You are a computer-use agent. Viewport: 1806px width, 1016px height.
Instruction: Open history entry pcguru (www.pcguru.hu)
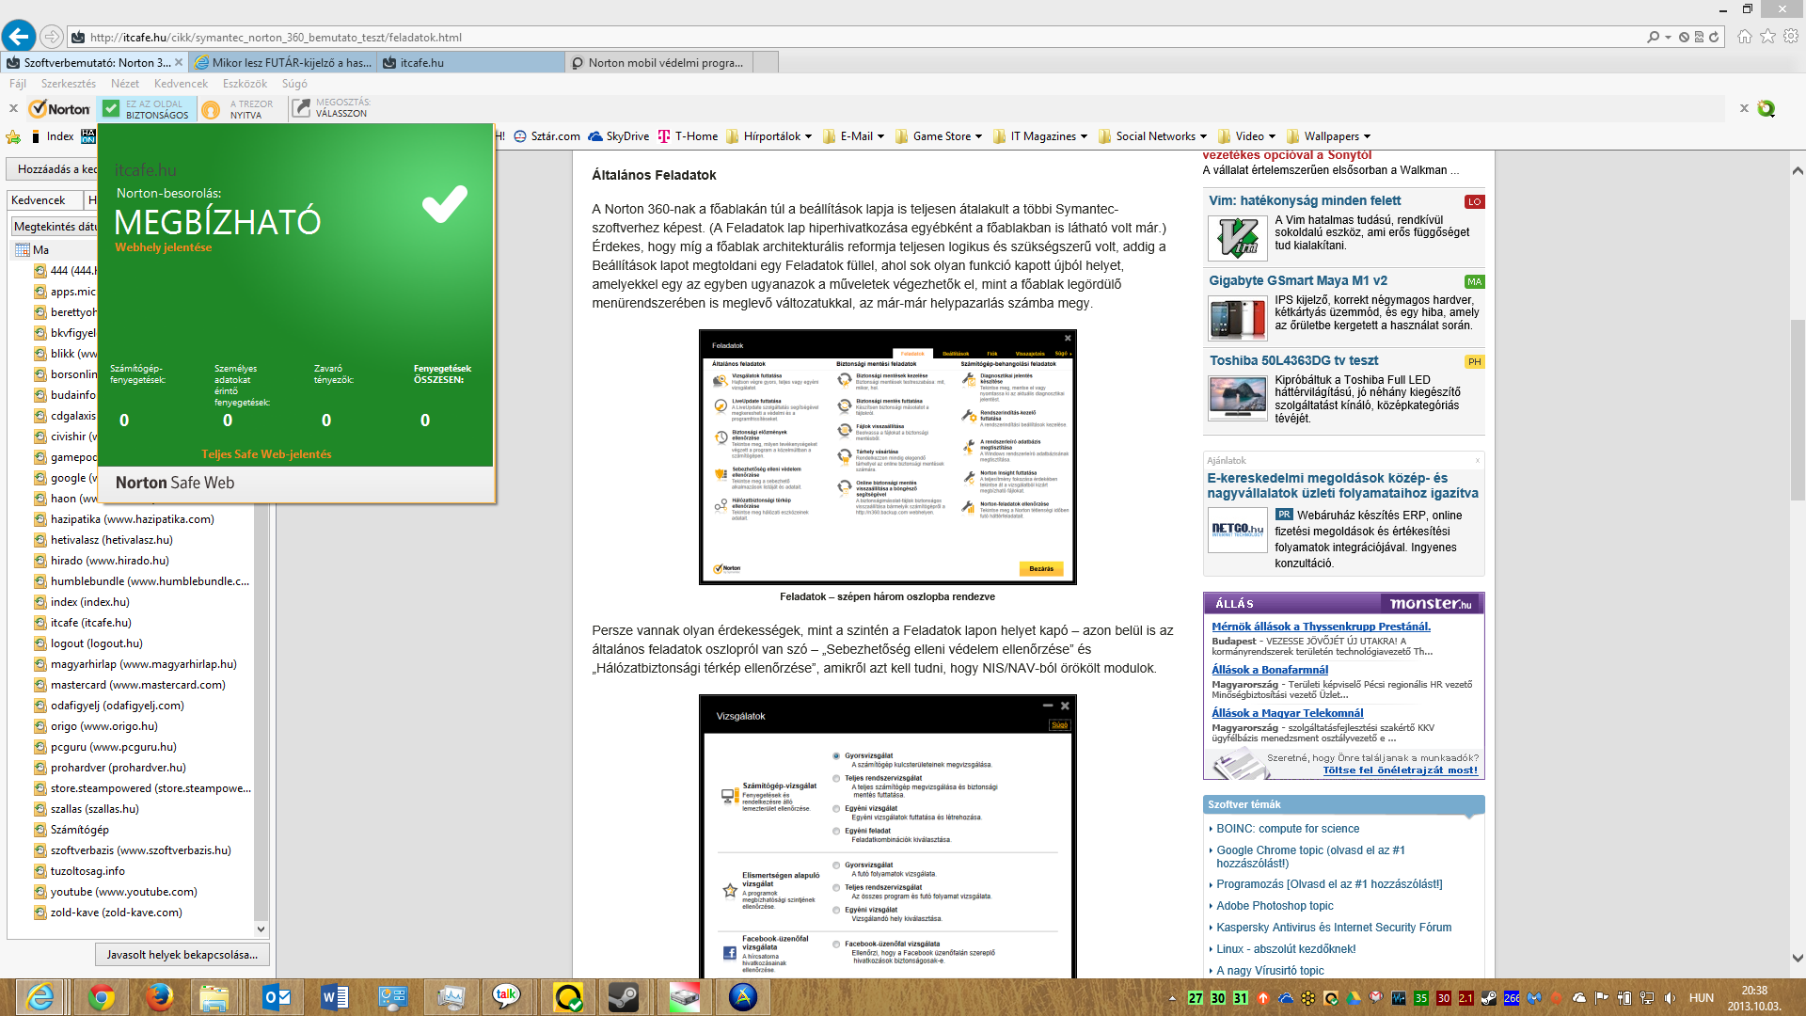point(113,747)
